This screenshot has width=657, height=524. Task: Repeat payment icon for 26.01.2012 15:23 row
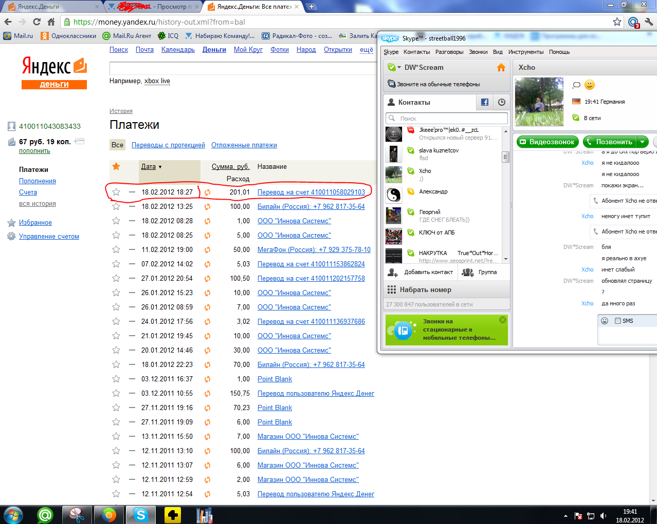(208, 293)
